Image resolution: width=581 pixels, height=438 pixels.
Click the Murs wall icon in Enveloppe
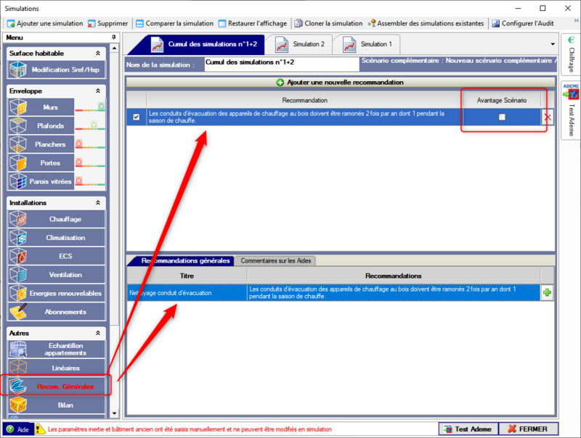pos(18,107)
